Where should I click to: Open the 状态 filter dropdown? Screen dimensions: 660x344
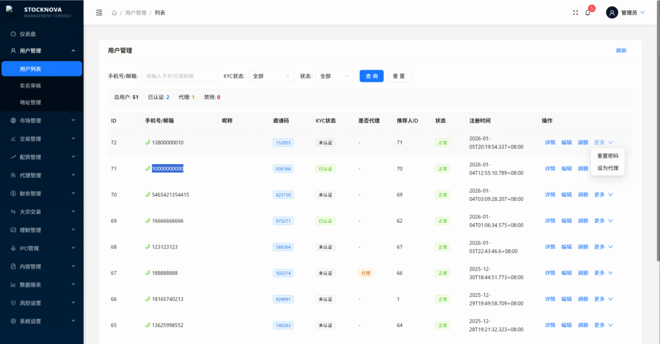[335, 76]
